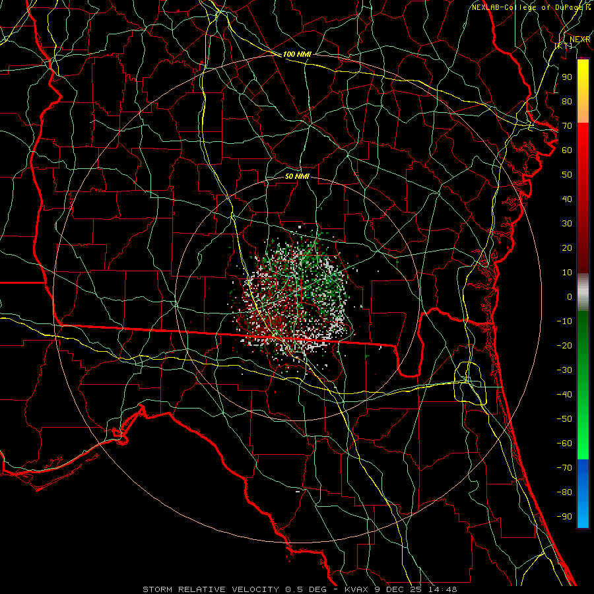Click the "0" value on velocity scale
This screenshot has height=594, width=594.
pos(570,296)
